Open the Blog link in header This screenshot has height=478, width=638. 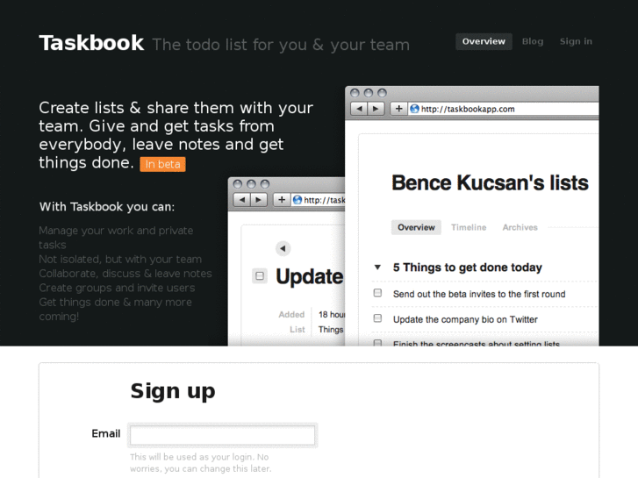click(x=532, y=41)
